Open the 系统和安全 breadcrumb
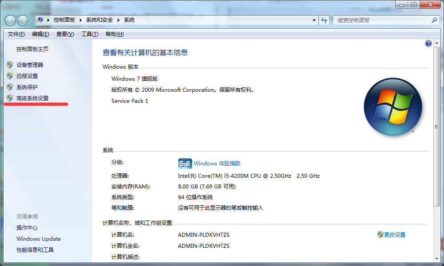The height and width of the screenshot is (266, 444). coord(99,20)
